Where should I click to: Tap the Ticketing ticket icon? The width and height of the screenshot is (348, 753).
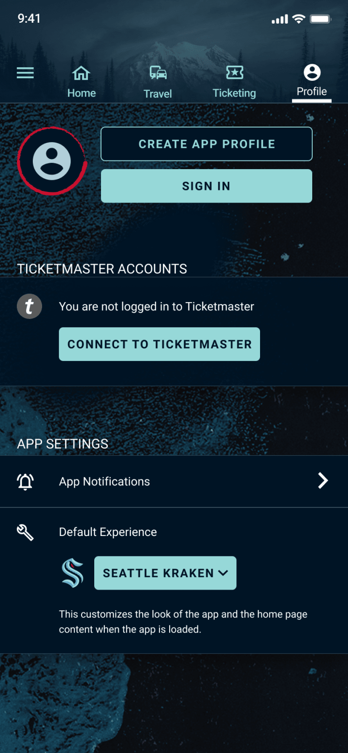pos(234,73)
